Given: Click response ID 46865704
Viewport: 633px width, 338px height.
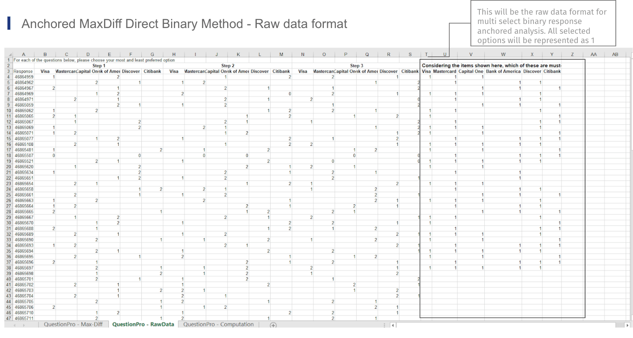Looking at the screenshot, I should (x=24, y=296).
